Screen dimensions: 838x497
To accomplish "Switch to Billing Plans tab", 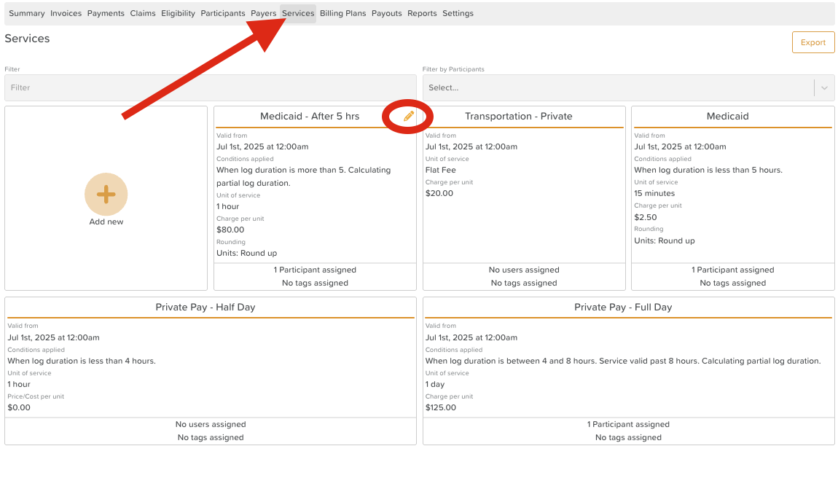I will point(342,13).
